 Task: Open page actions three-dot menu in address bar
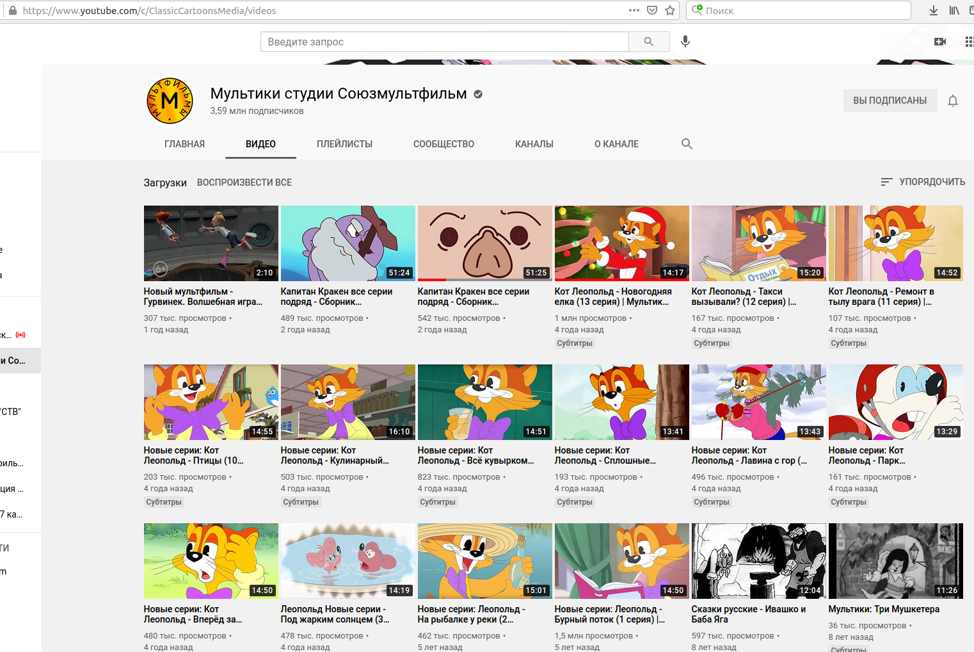pyautogui.click(x=634, y=10)
